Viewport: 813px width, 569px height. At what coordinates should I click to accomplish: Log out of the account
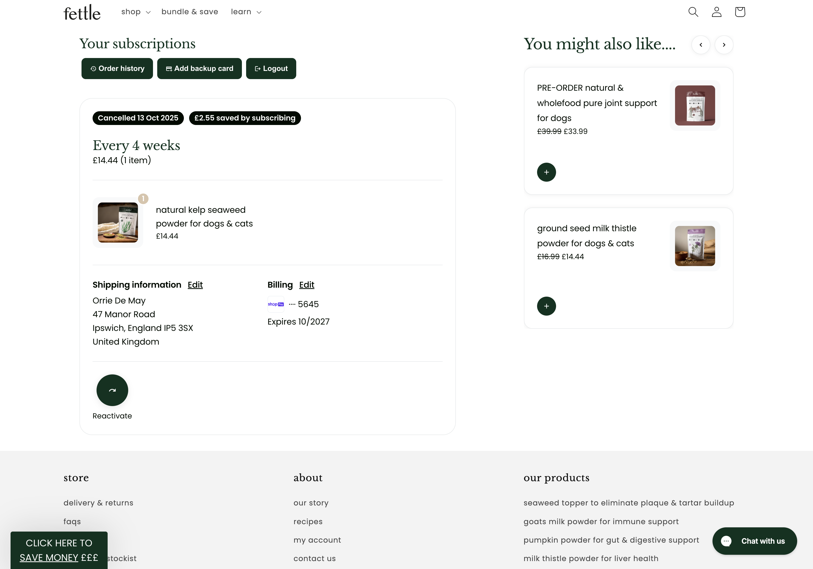point(271,68)
